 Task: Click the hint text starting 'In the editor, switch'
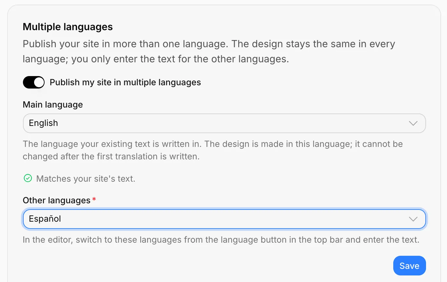point(221,240)
